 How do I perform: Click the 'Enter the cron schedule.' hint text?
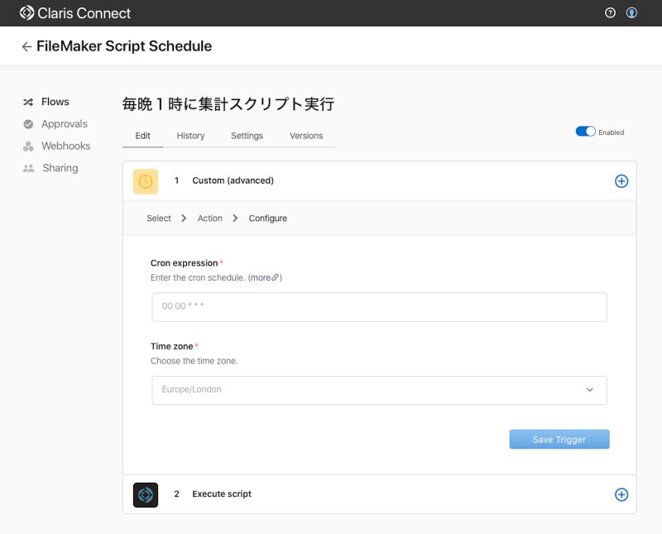(x=198, y=277)
